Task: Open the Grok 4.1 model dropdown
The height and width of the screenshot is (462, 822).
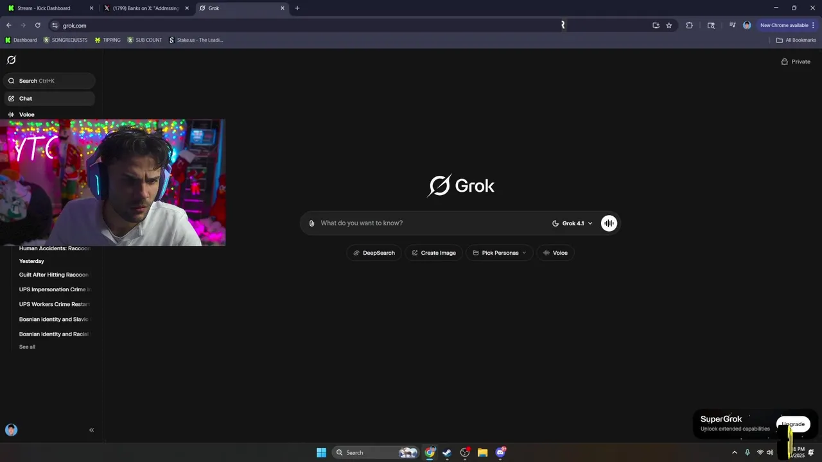Action: (572, 223)
